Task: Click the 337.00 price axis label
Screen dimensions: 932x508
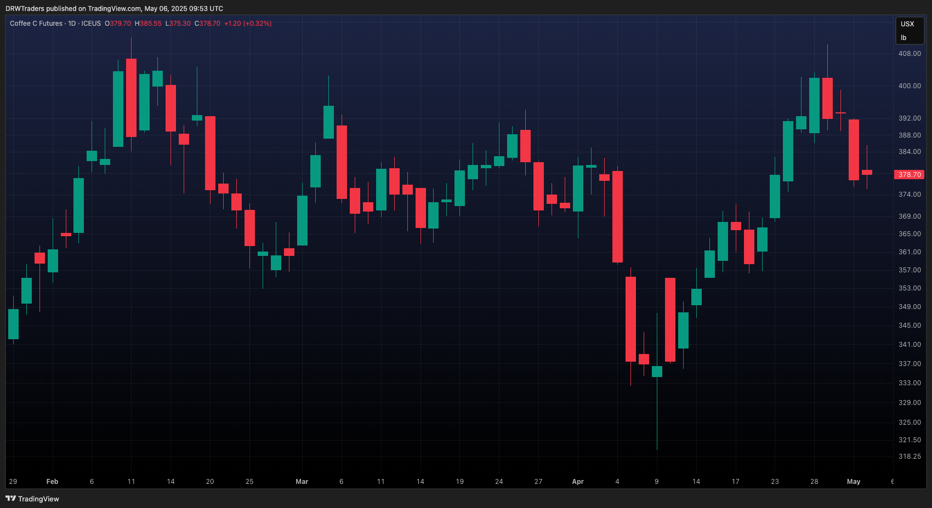Action: pyautogui.click(x=910, y=364)
